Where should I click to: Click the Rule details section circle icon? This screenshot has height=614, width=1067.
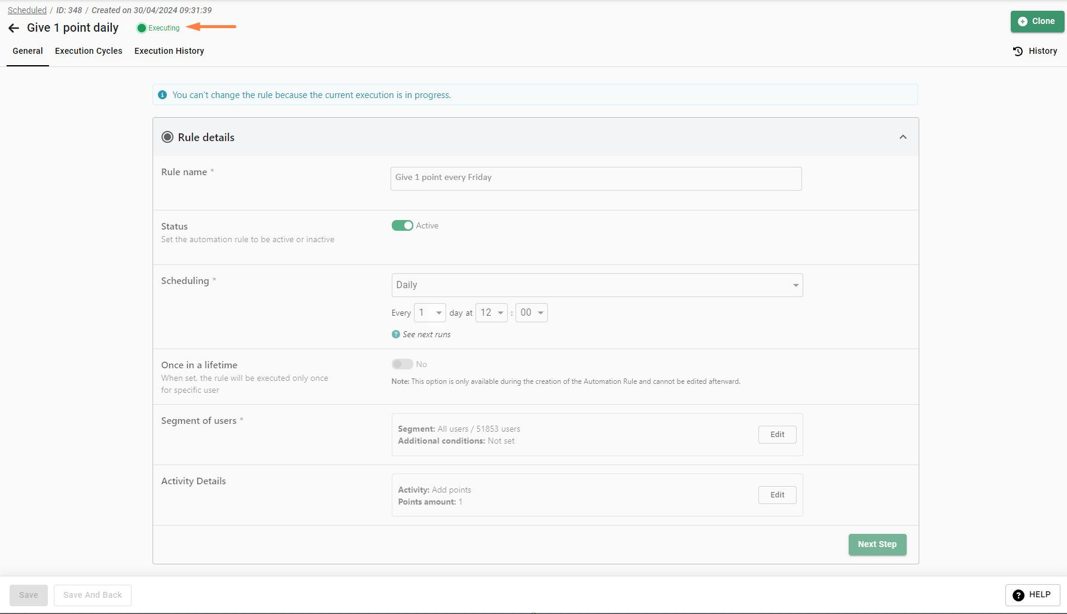[x=167, y=138]
